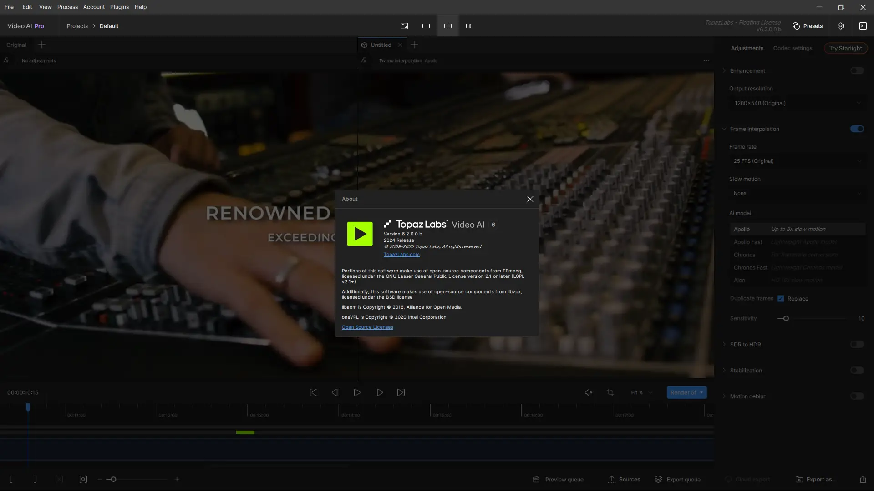874x491 pixels.
Task: Toggle the Frame interpolation switch off
Action: (x=857, y=129)
